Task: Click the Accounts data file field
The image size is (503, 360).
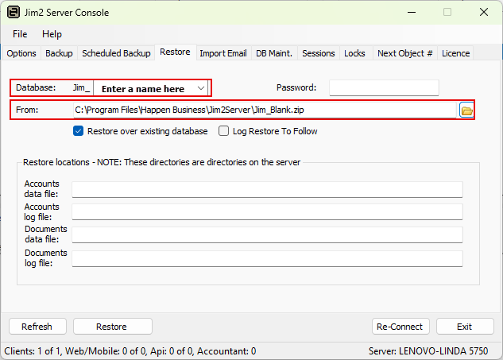Action: [266, 189]
